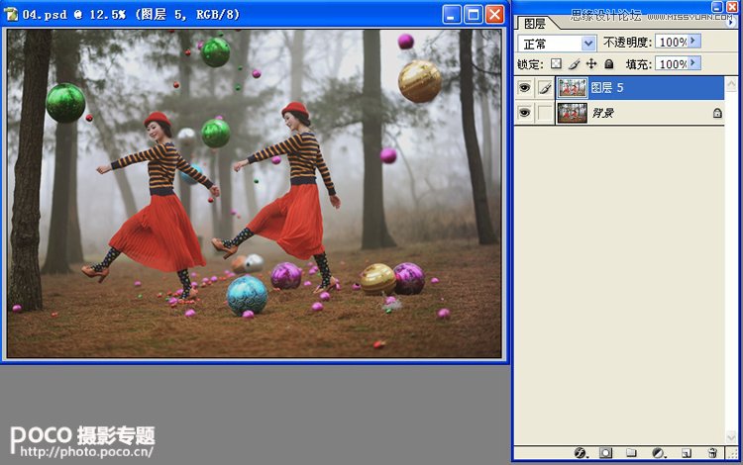Toggle link box on 背景 layer

(545, 113)
